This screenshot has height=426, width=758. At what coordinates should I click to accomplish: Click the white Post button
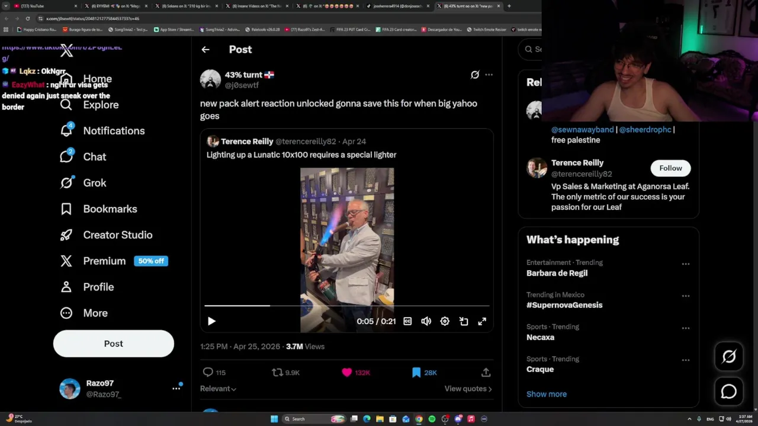tap(114, 344)
